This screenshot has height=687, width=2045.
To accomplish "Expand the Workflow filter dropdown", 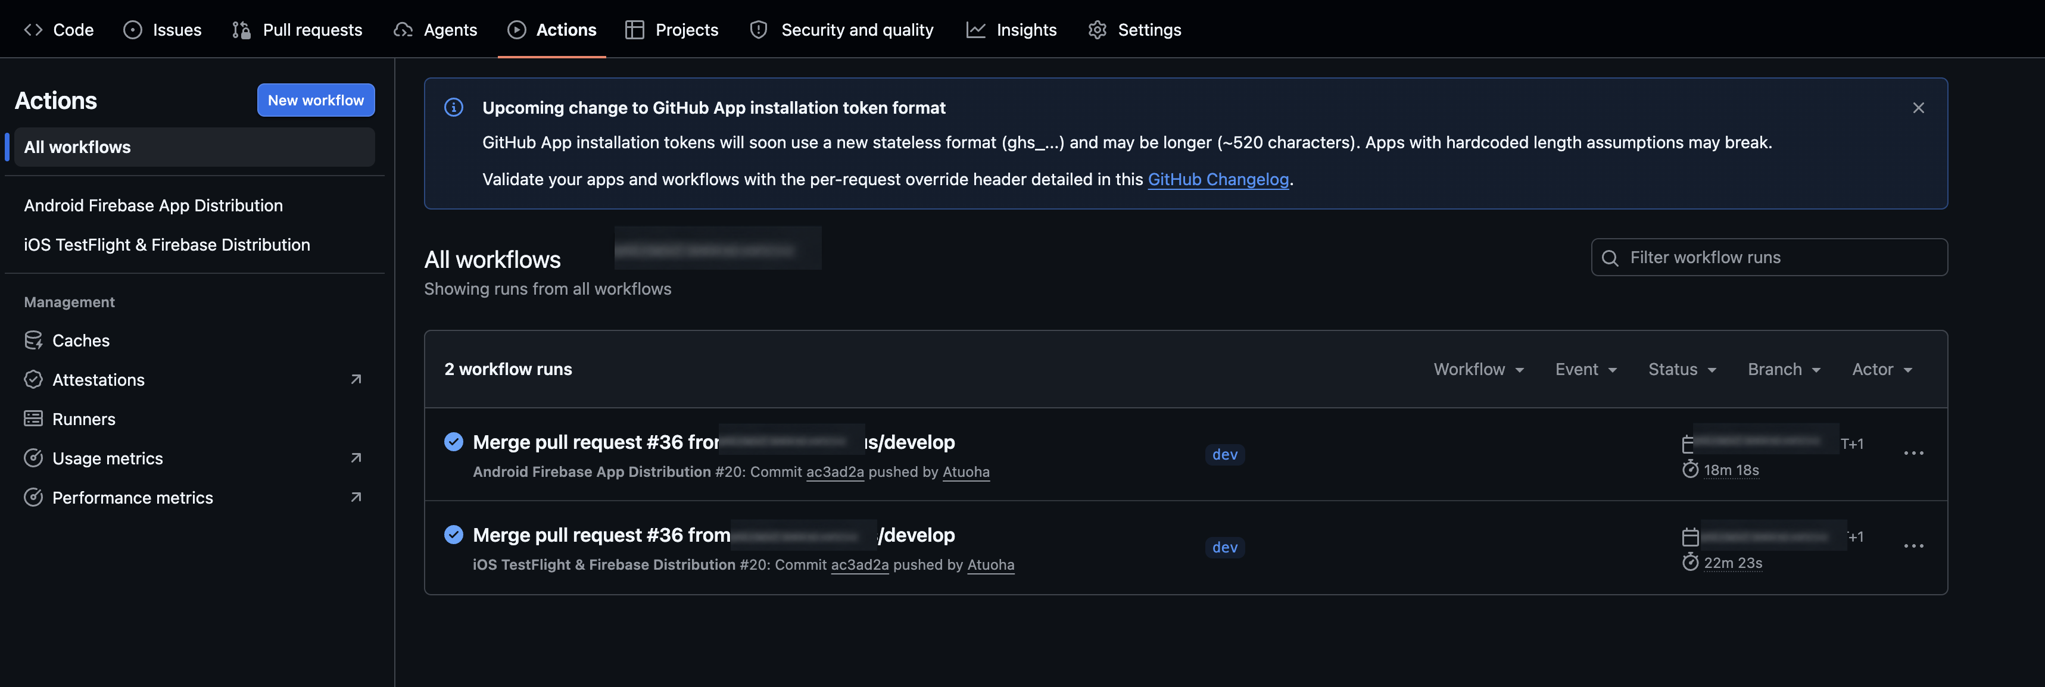I will point(1478,369).
